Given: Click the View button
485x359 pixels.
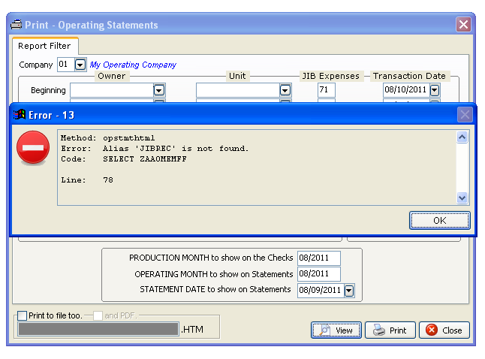Looking at the screenshot, I should 336,330.
